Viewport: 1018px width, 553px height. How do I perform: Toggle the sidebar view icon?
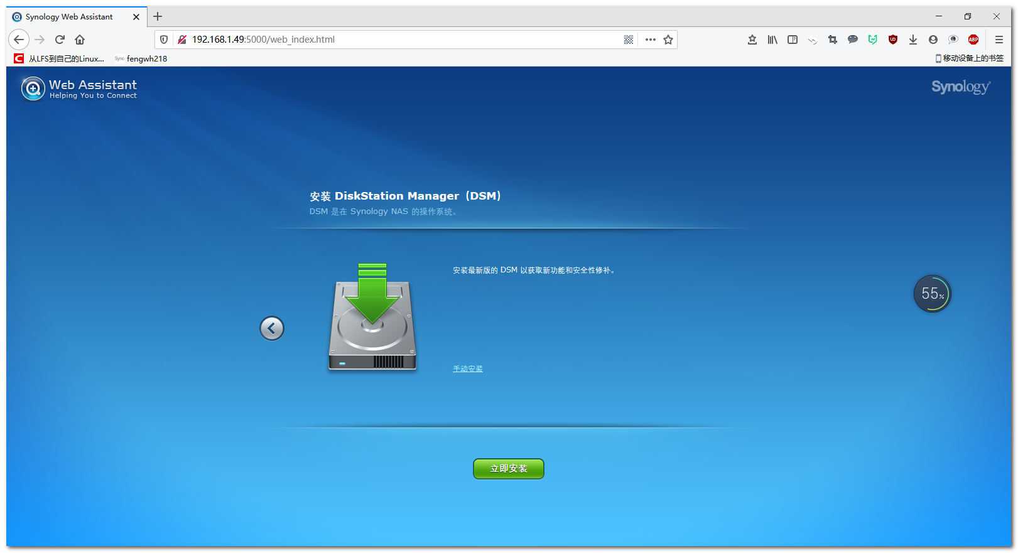click(x=793, y=40)
